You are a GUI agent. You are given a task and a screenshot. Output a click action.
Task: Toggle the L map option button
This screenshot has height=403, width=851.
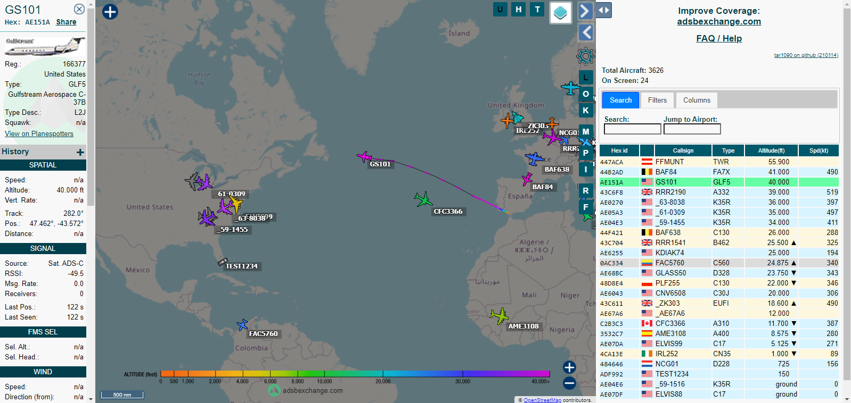click(x=586, y=78)
